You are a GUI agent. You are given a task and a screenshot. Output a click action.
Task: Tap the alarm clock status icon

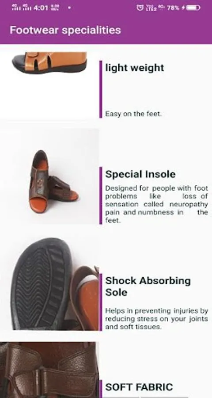coord(140,8)
